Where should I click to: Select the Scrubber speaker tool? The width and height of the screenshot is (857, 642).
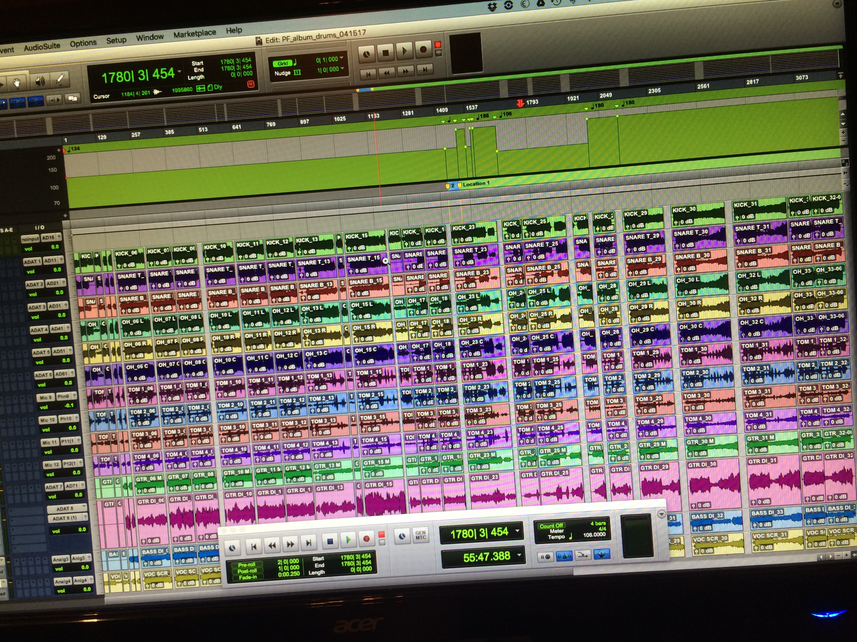(40, 81)
